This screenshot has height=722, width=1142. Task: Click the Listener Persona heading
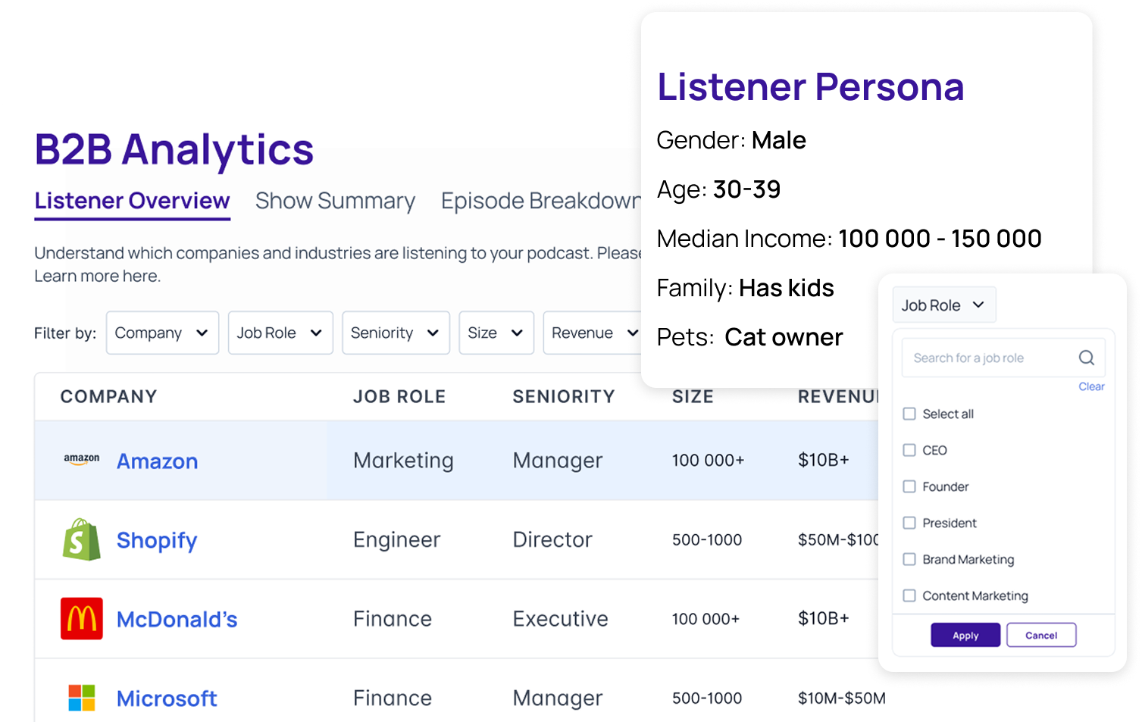810,86
